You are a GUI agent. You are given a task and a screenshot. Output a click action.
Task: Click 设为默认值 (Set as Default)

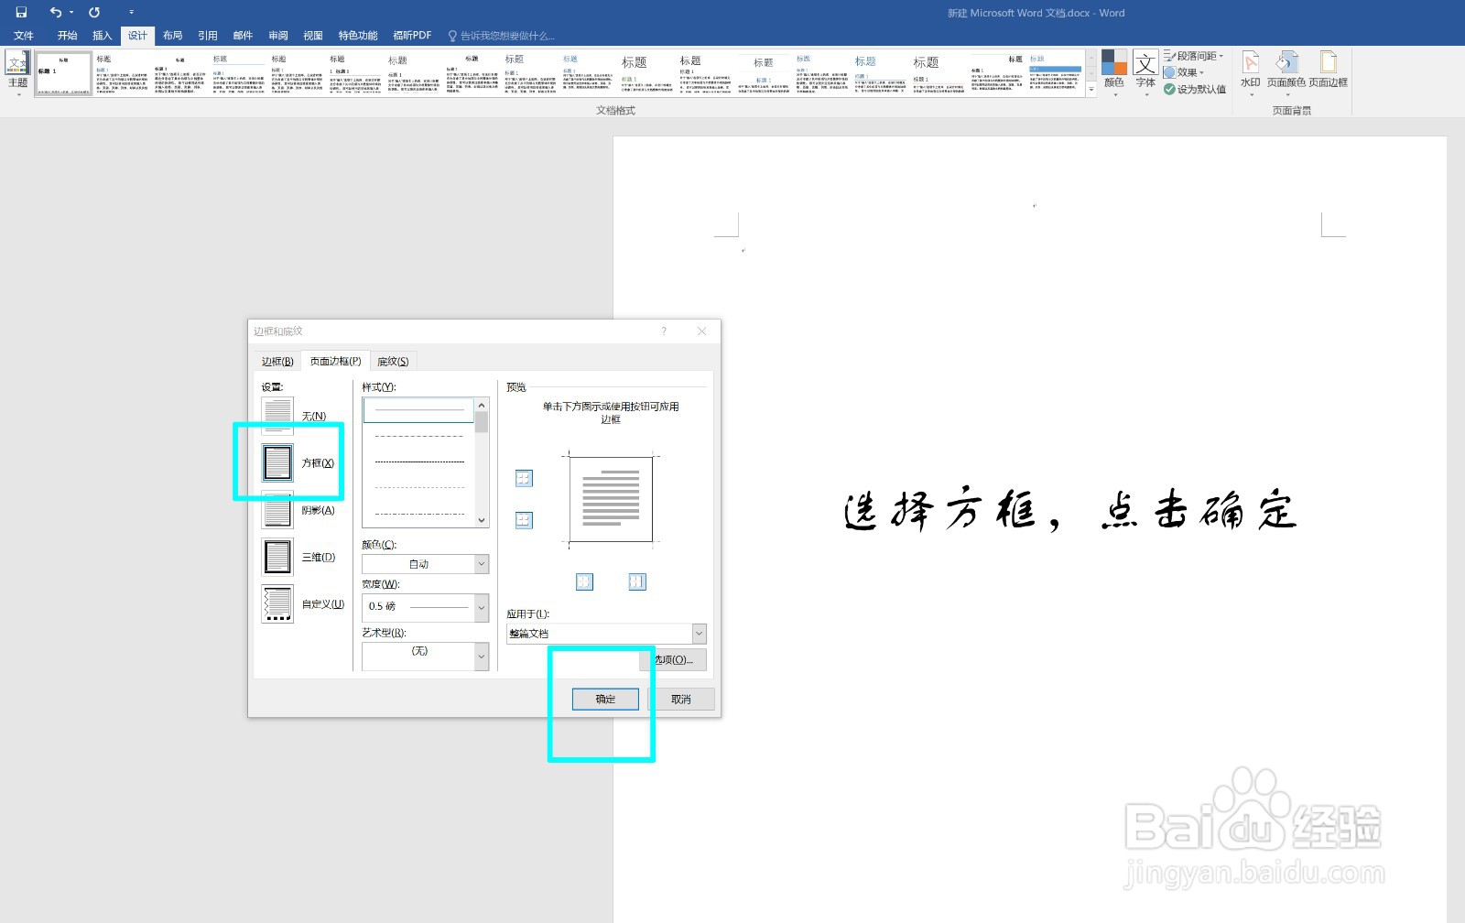[1197, 89]
